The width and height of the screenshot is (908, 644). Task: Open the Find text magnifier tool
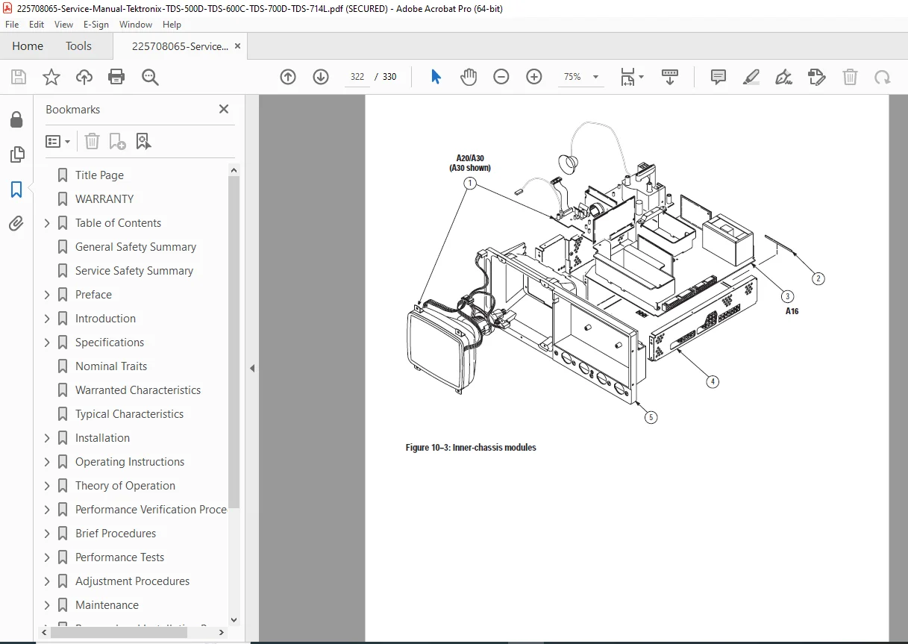tap(151, 77)
